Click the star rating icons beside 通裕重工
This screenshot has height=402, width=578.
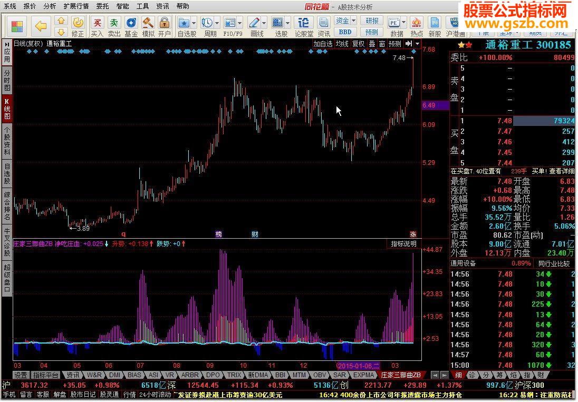[x=465, y=45]
